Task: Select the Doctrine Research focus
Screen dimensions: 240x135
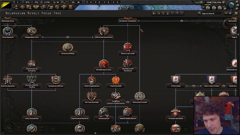Action: click(8, 82)
